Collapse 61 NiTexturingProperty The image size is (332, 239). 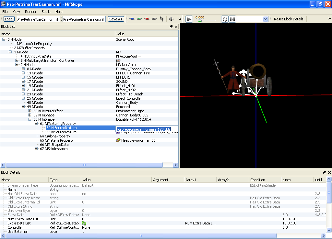click(36, 124)
